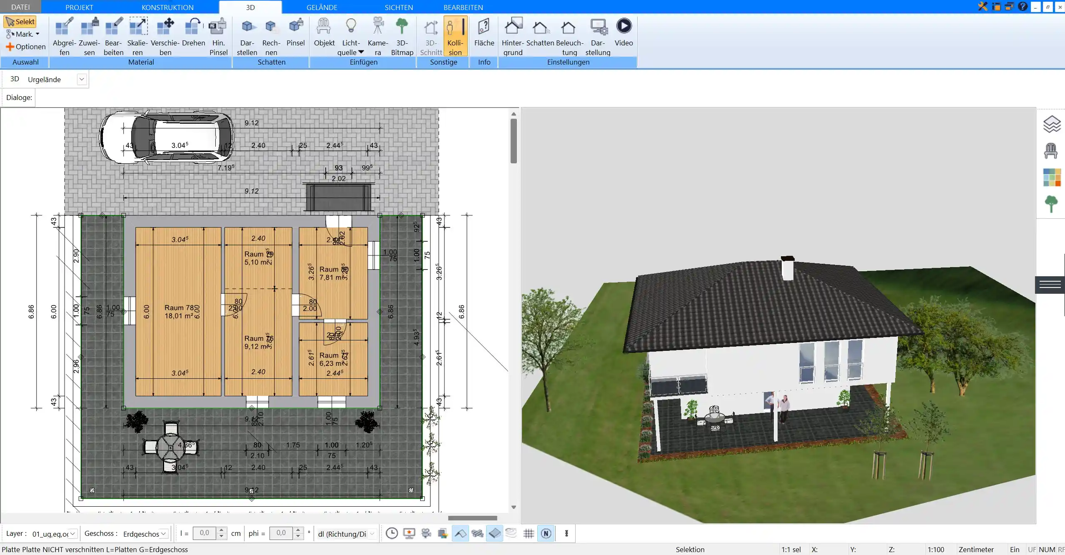Switch to the BEARBEITEN tab
1065x555 pixels.
463,7
